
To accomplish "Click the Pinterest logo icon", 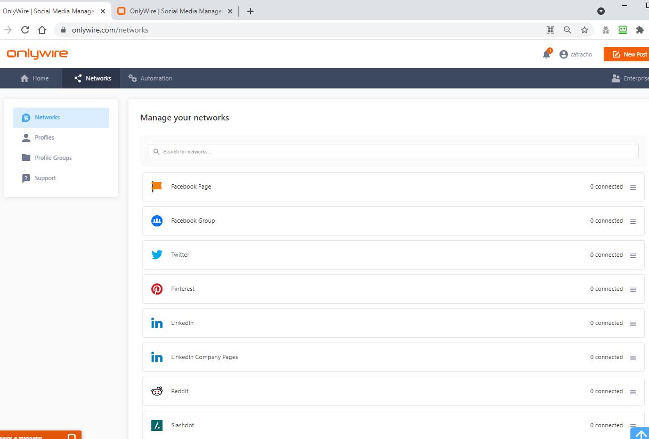I will 157,289.
